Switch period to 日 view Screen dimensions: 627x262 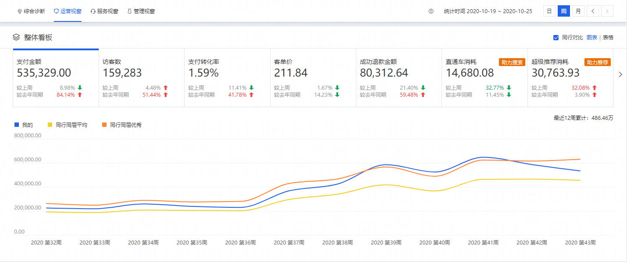[549, 11]
